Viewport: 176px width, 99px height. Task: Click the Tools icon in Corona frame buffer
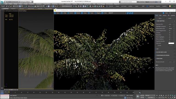pyautogui.click(x=89, y=13)
